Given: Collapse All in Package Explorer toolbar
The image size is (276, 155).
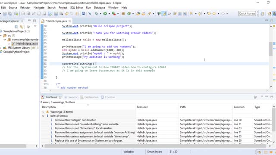Looking at the screenshot, I should pos(16,27).
